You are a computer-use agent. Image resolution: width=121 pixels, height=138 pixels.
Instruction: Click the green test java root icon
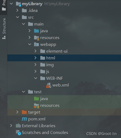(x=36, y=99)
